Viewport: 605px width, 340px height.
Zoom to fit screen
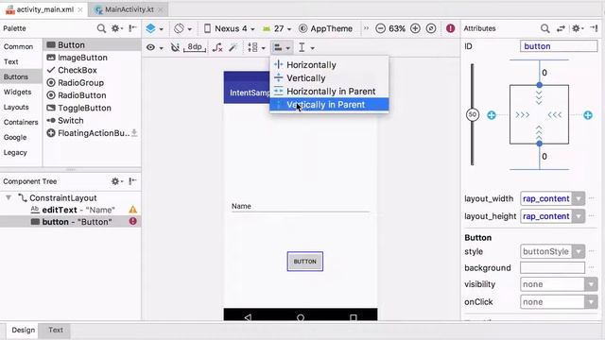(x=431, y=28)
